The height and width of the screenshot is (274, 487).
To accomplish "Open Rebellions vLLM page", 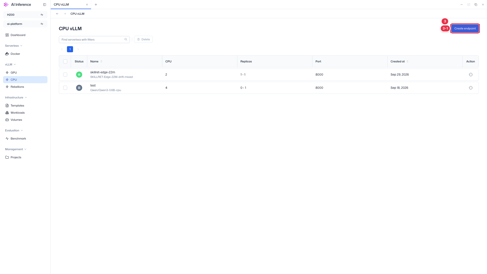I will click(x=25, y=87).
